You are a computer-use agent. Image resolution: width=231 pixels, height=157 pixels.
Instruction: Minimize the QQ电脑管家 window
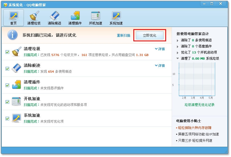tap(204, 4)
